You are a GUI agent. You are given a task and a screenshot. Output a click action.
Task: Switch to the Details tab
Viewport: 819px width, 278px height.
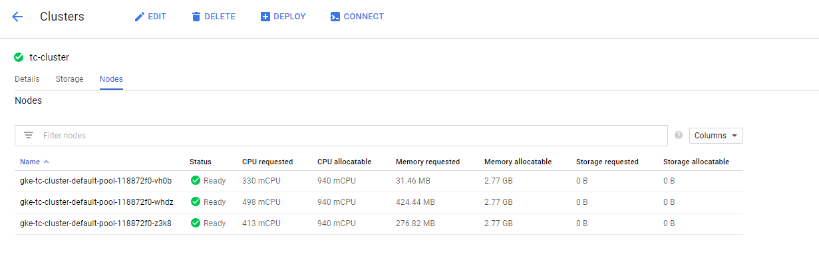click(x=27, y=79)
